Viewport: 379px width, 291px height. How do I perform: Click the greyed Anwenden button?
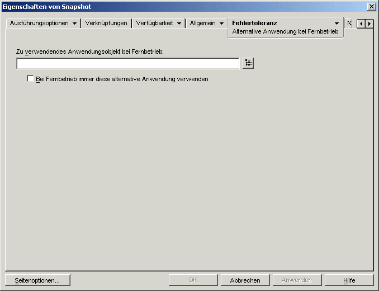point(297,280)
